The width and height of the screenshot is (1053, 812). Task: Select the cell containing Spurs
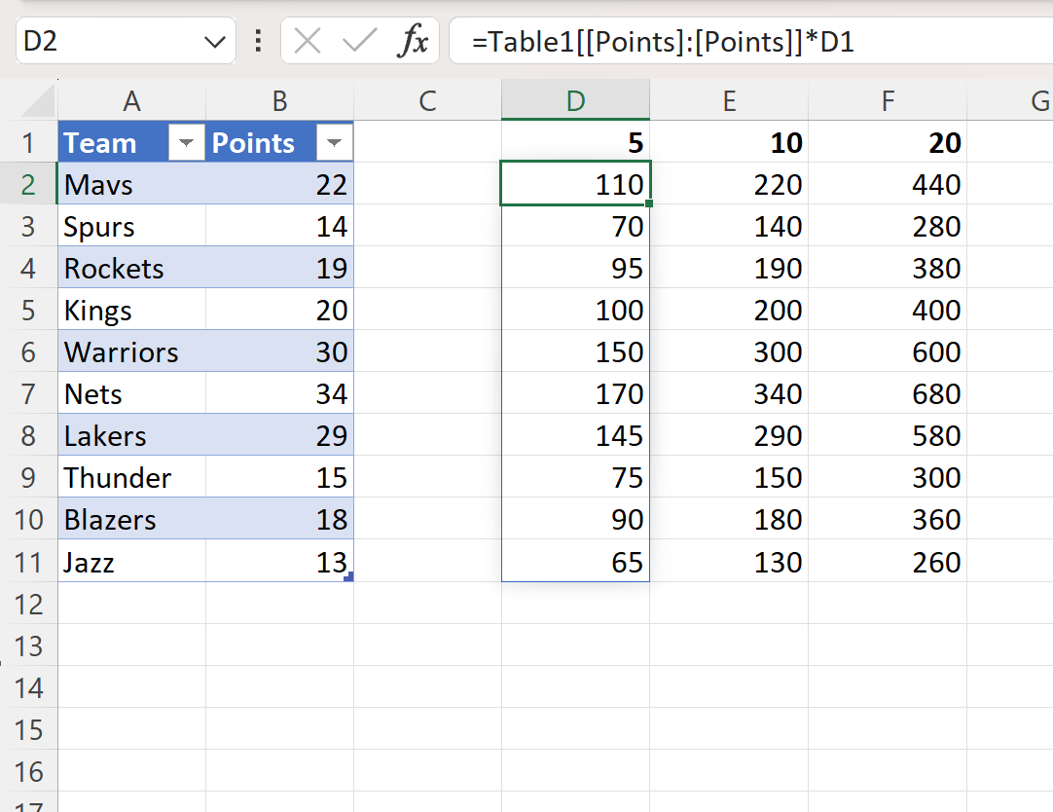(131, 226)
